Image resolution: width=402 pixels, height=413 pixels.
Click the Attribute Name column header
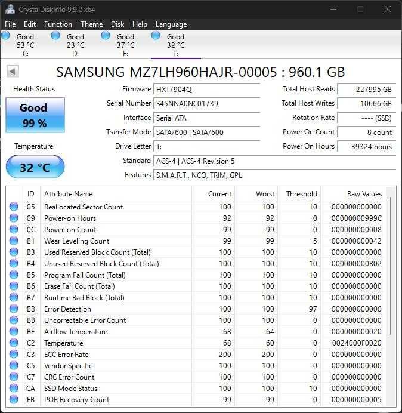(x=116, y=194)
